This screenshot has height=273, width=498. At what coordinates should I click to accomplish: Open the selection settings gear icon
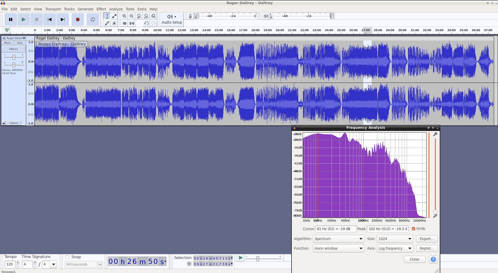tap(189, 264)
